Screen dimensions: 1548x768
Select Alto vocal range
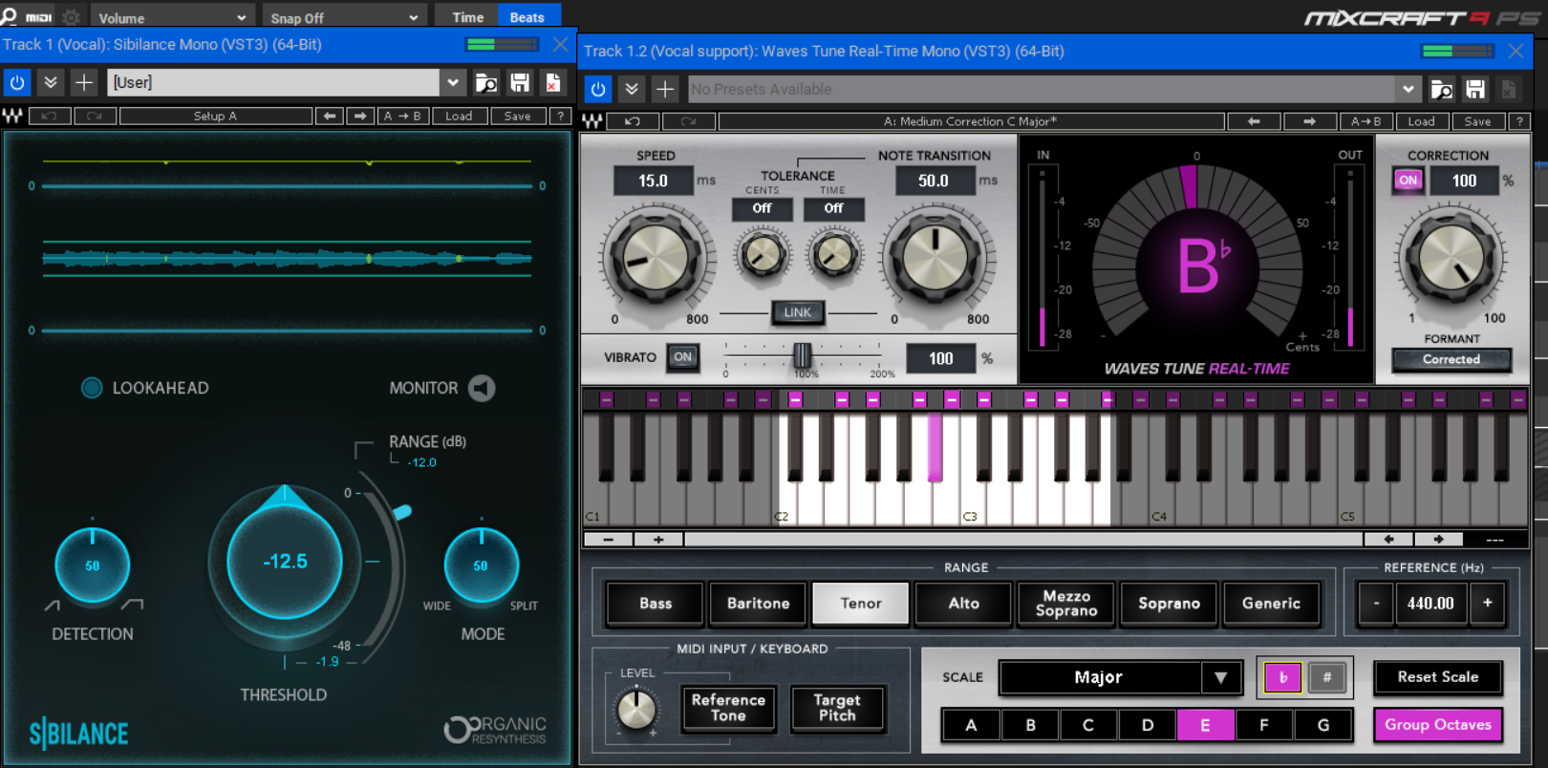pos(964,604)
